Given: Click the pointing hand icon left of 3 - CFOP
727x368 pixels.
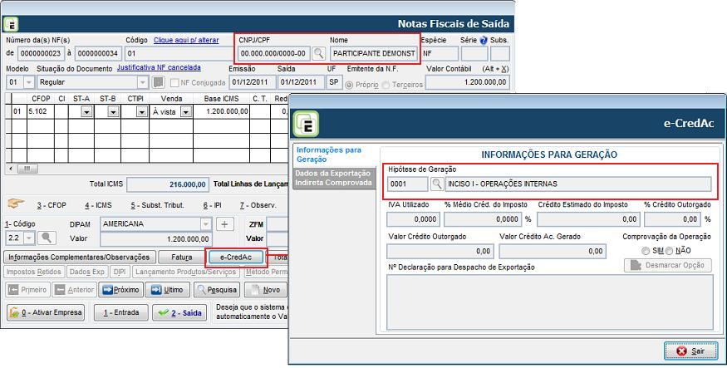Looking at the screenshot, I should coord(15,204).
